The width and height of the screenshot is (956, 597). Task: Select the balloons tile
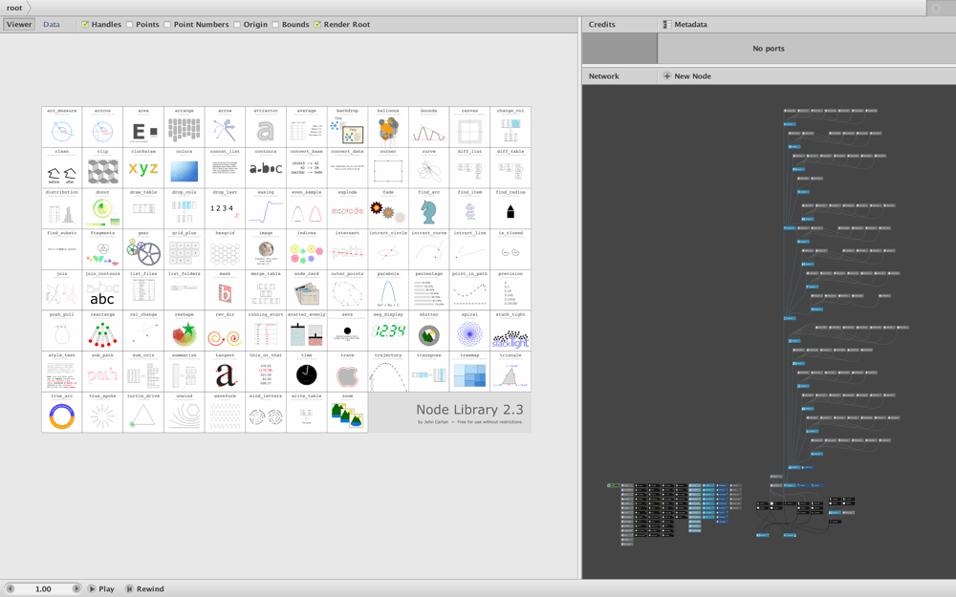pyautogui.click(x=388, y=127)
